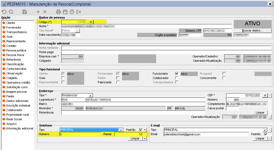Click the Conta bancária bullet icon

[4, 69]
